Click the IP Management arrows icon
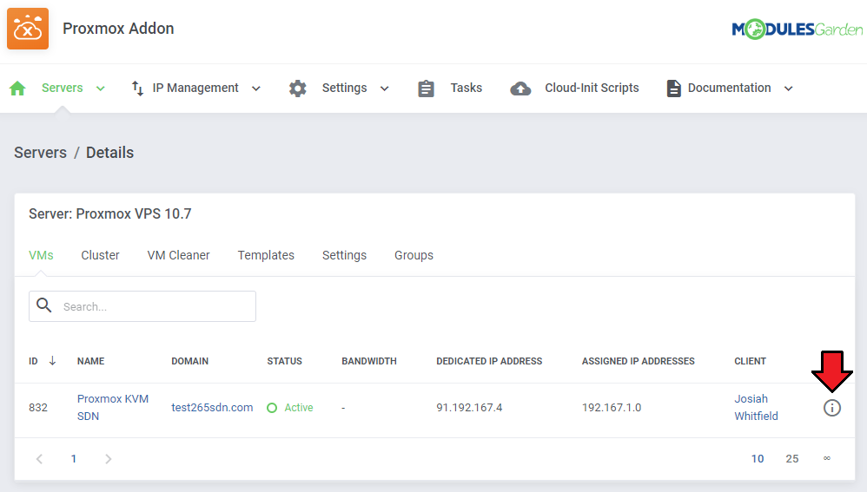The image size is (867, 492). (137, 89)
